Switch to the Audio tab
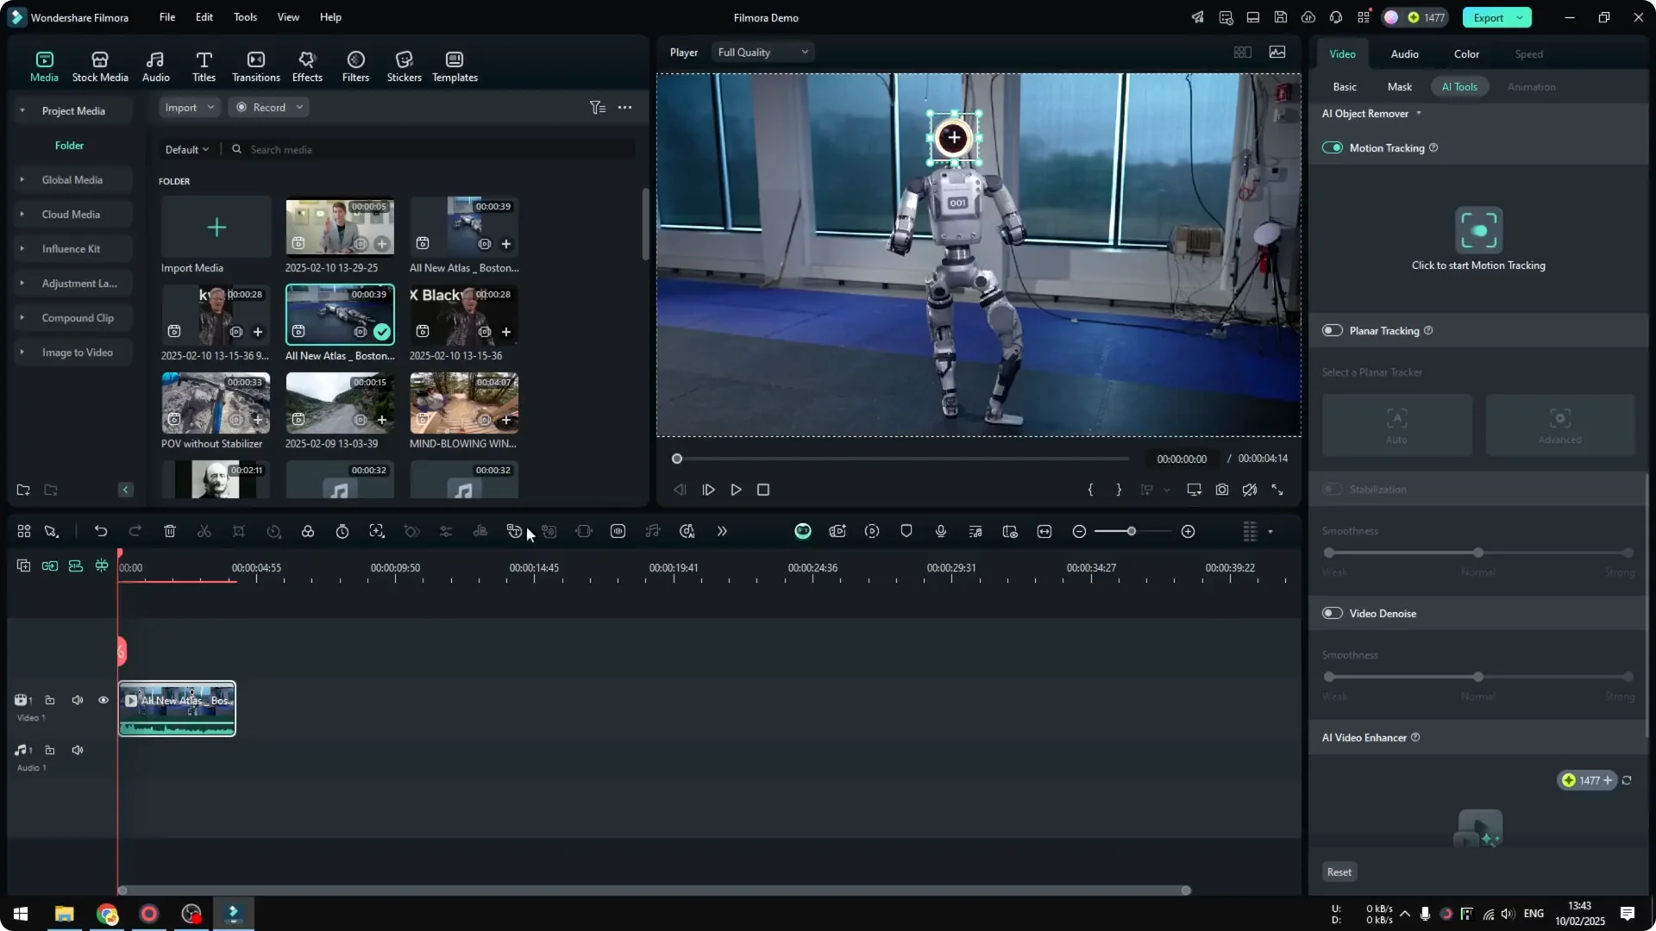Viewport: 1656px width, 931px height. click(x=1403, y=53)
